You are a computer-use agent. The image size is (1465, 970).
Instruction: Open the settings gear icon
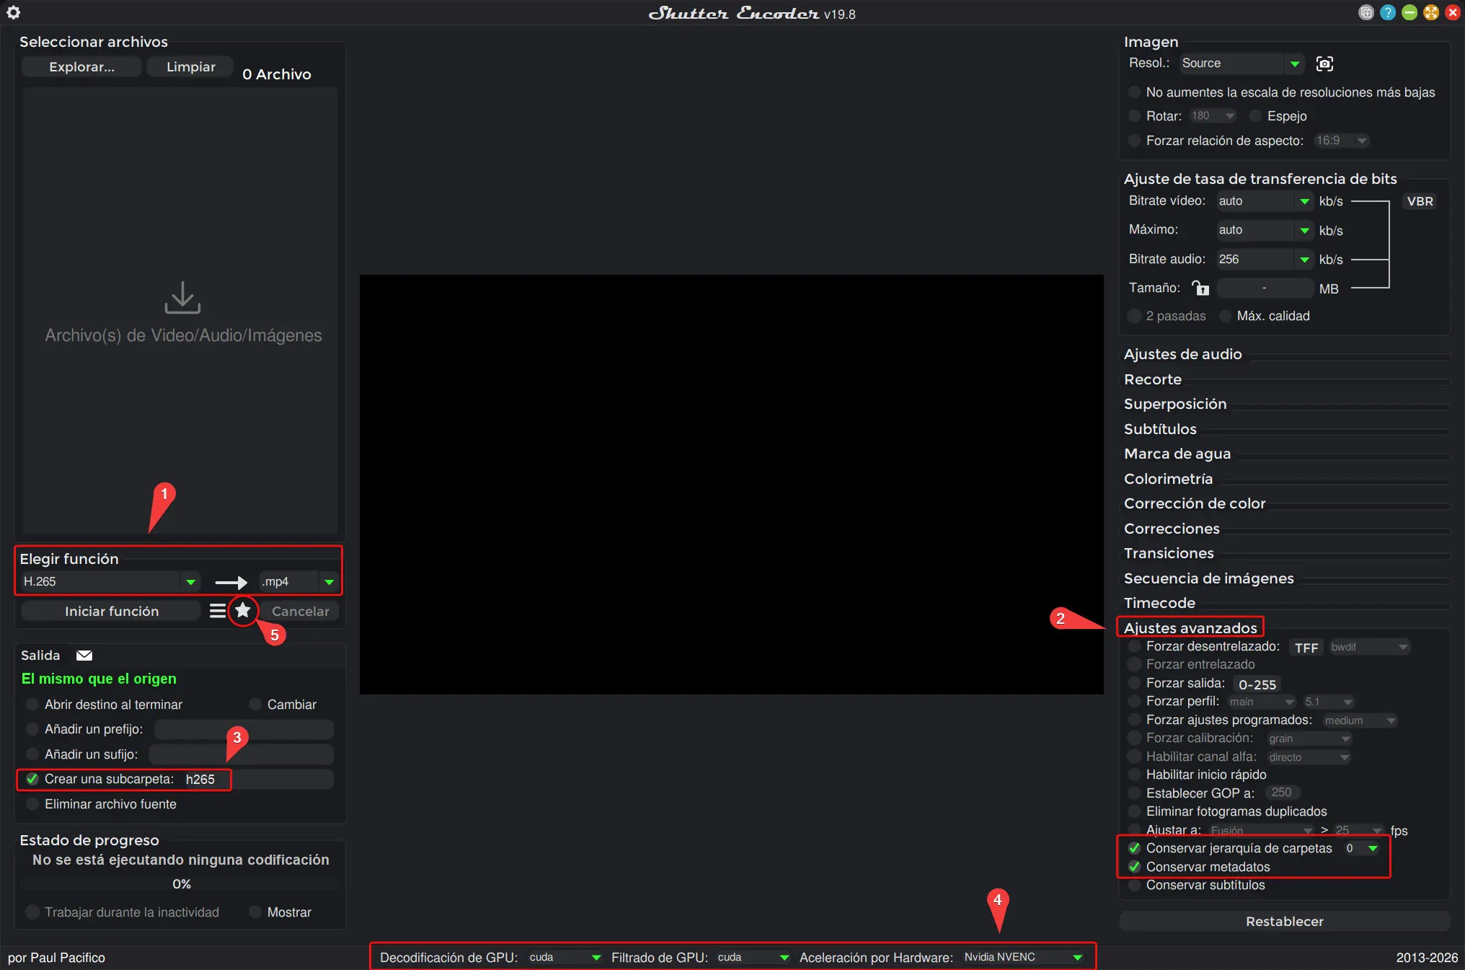point(14,12)
